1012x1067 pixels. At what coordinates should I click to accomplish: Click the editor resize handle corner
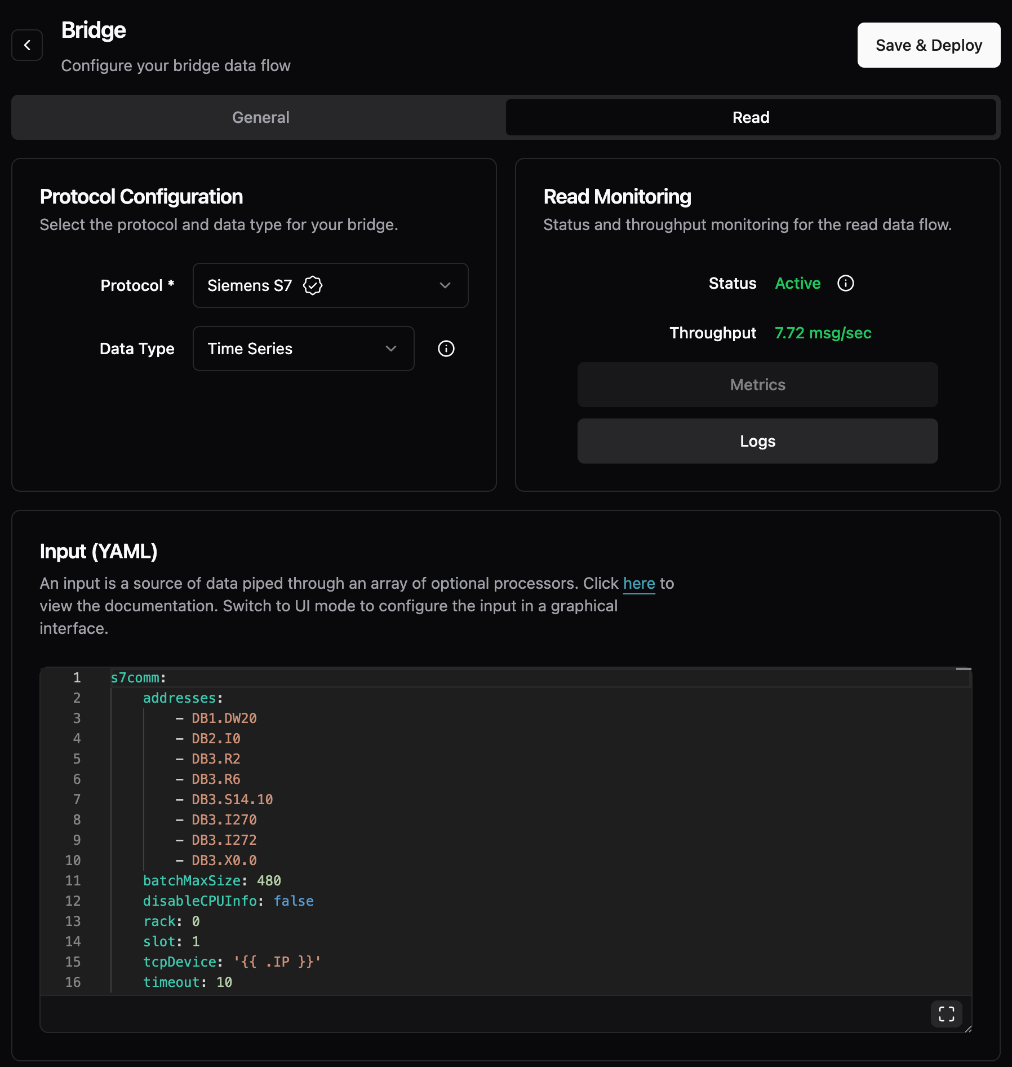coord(968,1029)
